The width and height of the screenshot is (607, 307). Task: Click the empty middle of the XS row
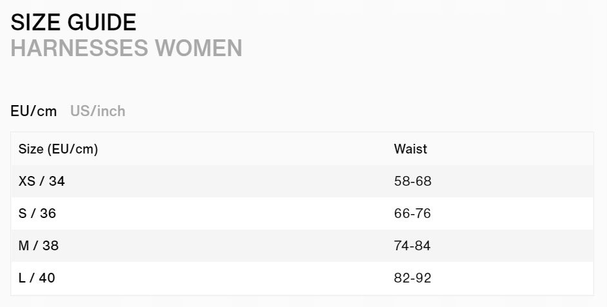coord(226,181)
